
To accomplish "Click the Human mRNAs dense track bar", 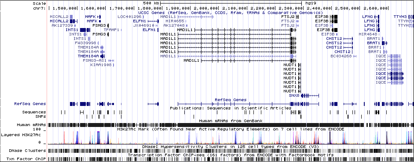I will pos(231,125).
